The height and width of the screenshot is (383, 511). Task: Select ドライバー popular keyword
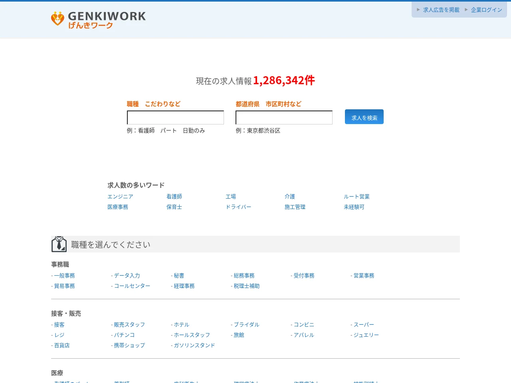[x=238, y=207]
